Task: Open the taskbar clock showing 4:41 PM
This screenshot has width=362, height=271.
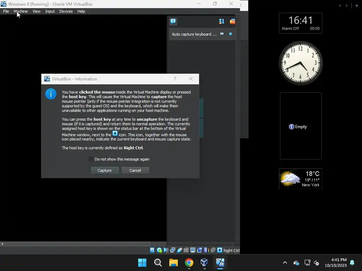Action: tap(336, 263)
